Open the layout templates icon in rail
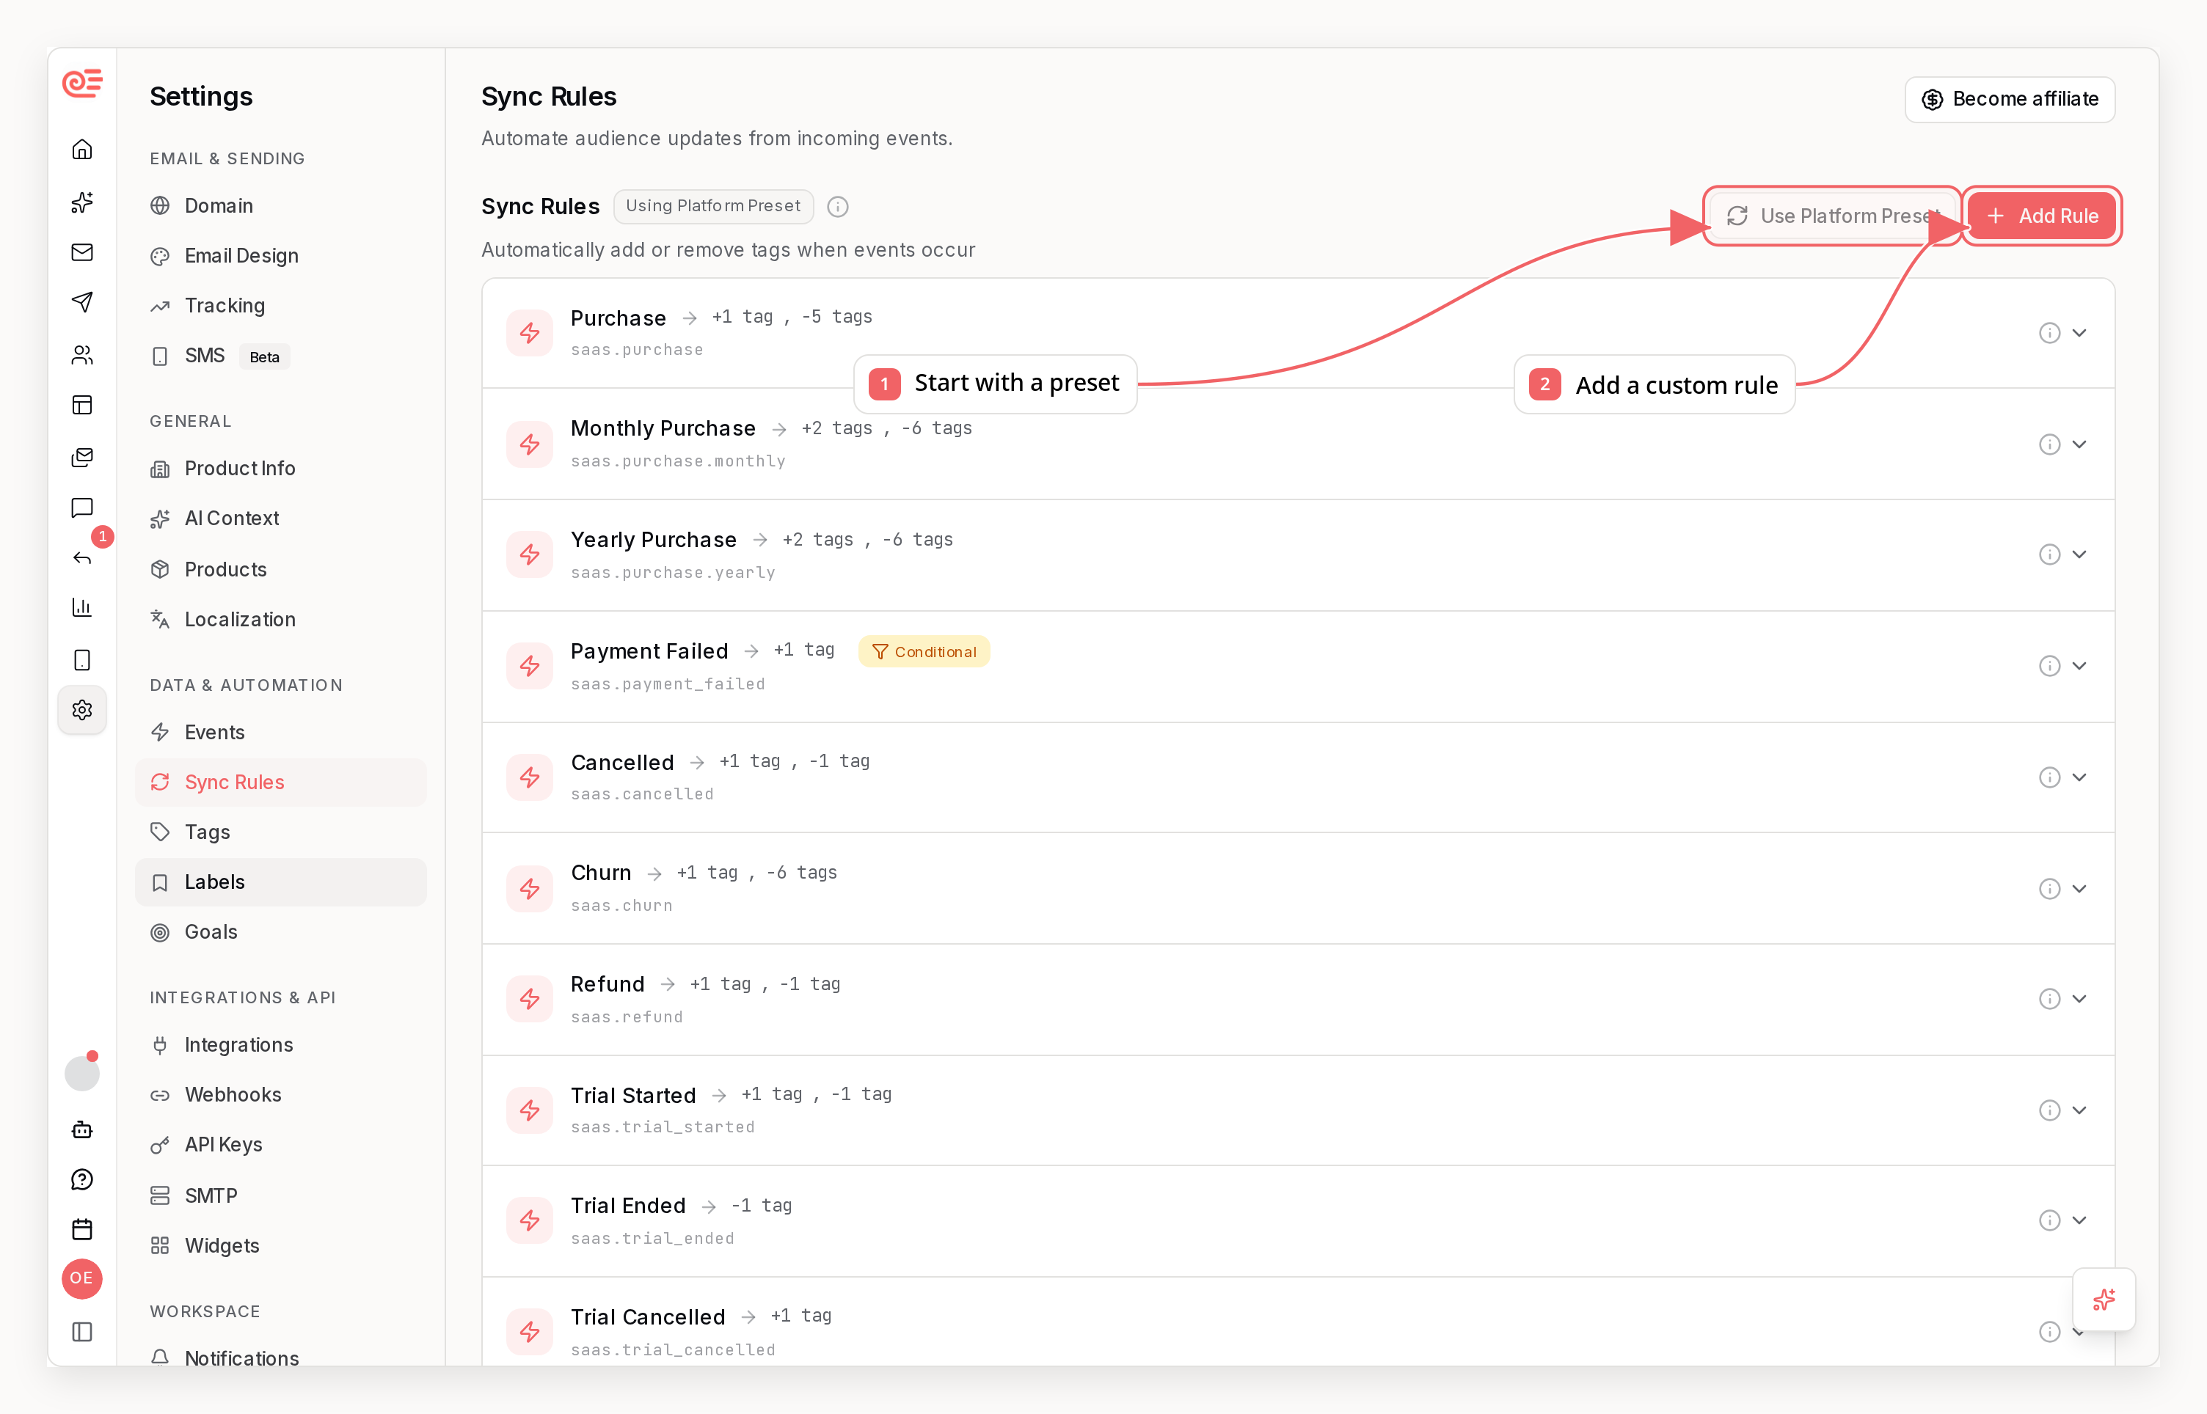The height and width of the screenshot is (1414, 2207). [x=81, y=405]
